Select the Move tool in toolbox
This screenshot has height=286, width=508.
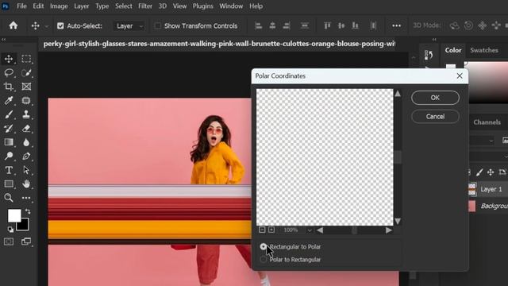click(9, 59)
